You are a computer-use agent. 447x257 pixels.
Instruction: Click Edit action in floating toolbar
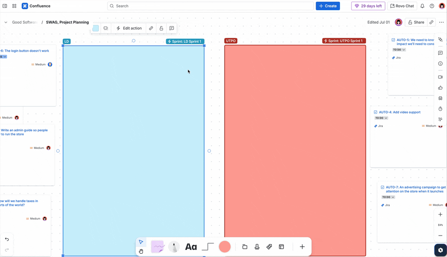[x=129, y=28]
